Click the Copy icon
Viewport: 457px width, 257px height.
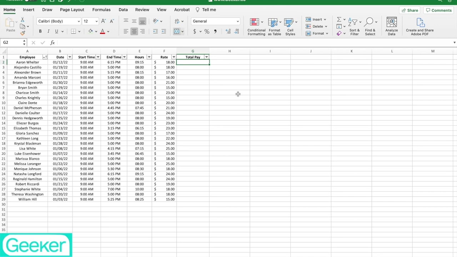coord(22,26)
